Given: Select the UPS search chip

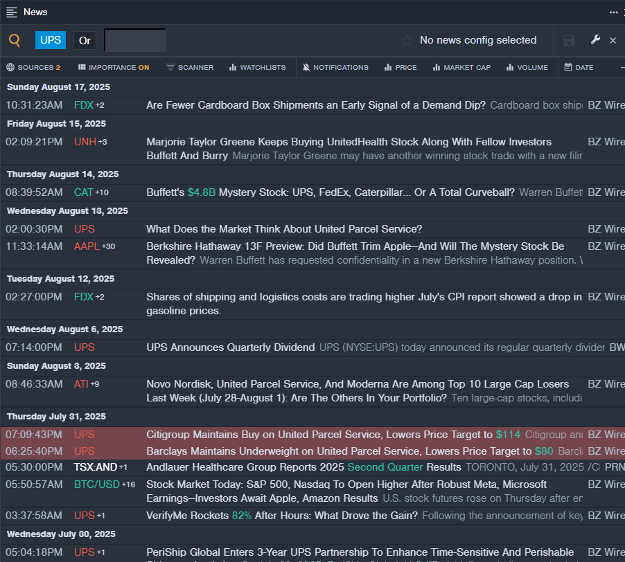Looking at the screenshot, I should pyautogui.click(x=51, y=40).
